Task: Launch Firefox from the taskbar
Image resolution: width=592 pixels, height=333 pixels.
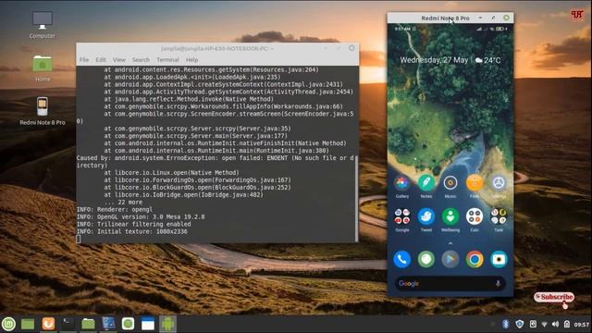Action: pos(48,324)
